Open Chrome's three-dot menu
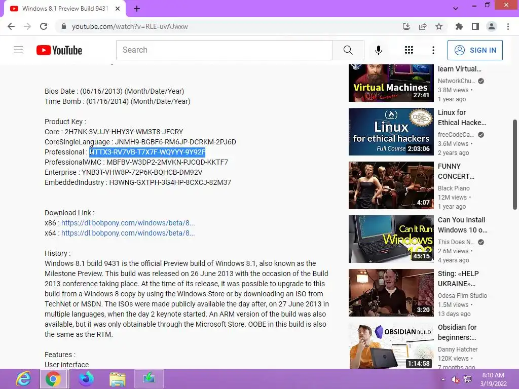The image size is (519, 389). 508,26
